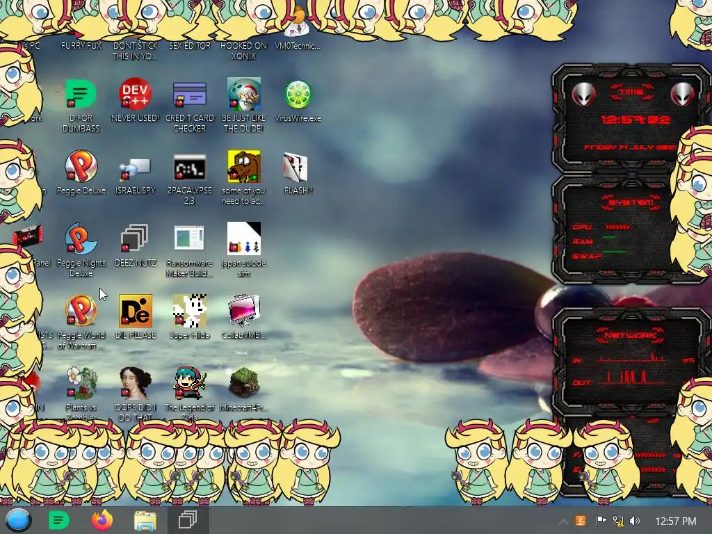Click the red digital clock readout
The image size is (712, 534).
635,120
